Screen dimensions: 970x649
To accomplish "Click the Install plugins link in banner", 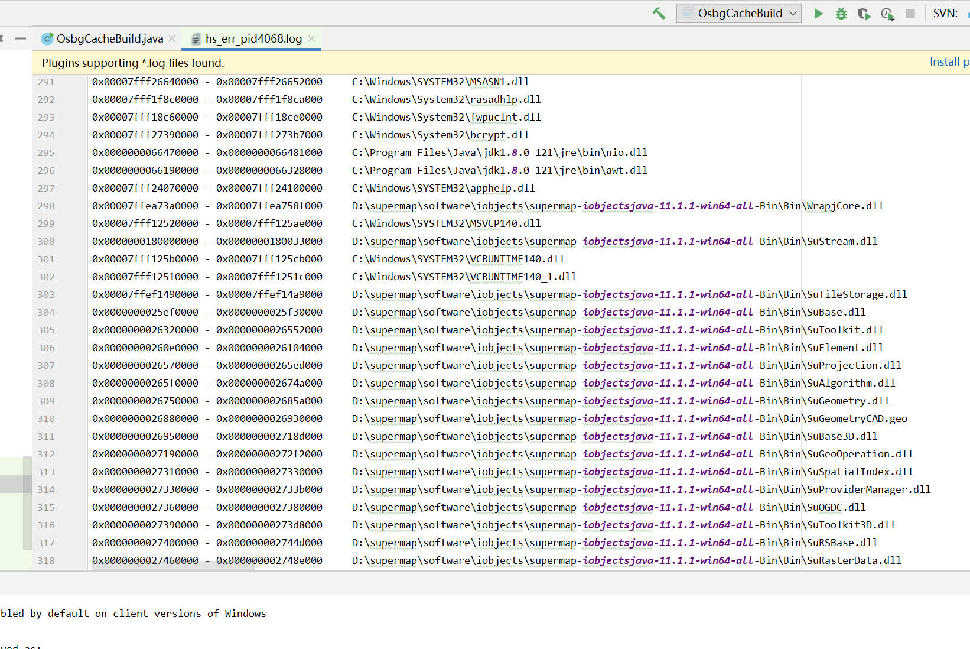I will (x=949, y=61).
